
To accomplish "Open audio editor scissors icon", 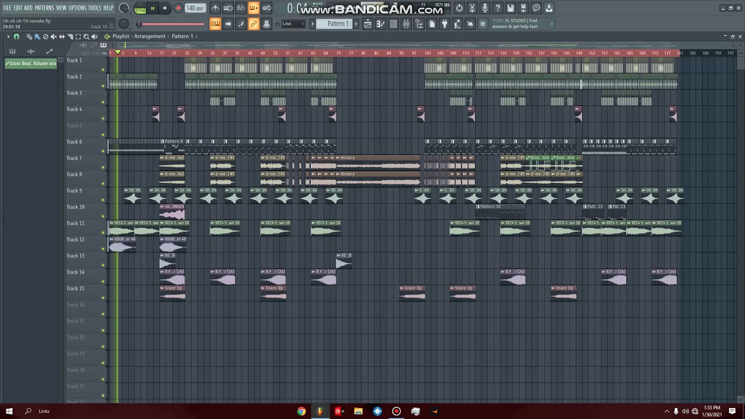I will (472, 8).
